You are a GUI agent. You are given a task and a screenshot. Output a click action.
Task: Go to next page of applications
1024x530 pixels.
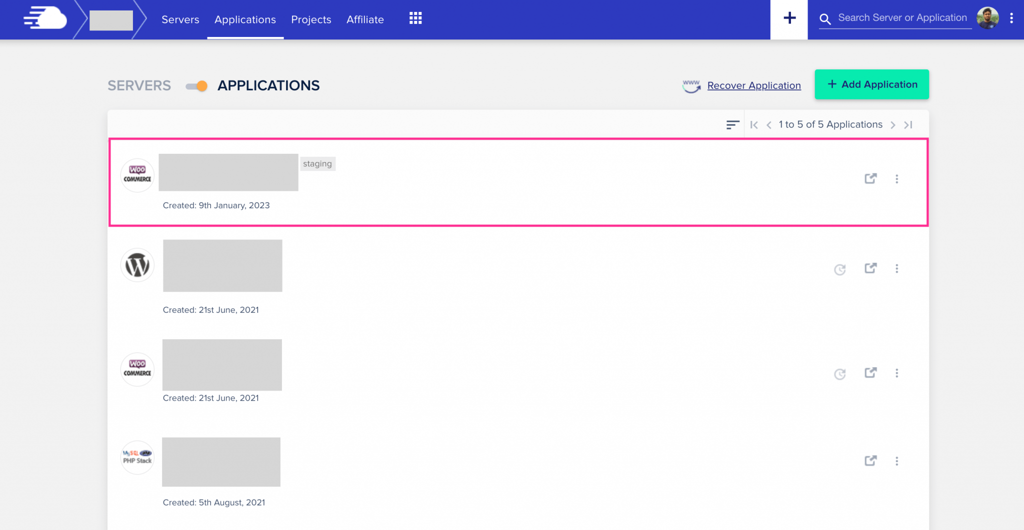pos(893,124)
